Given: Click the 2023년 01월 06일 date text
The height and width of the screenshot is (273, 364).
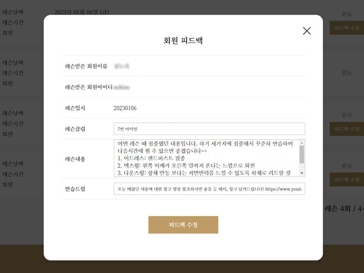Looking at the screenshot, I should click(x=81, y=12).
